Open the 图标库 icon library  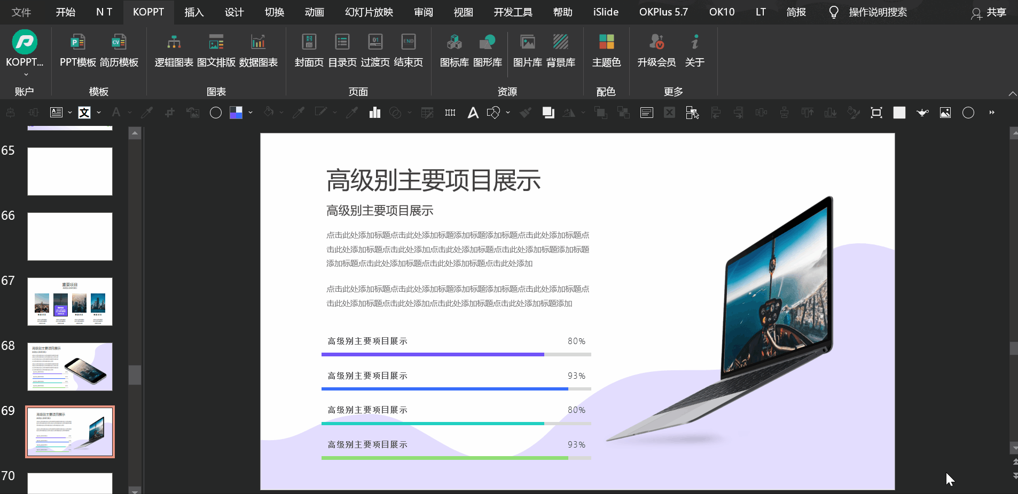click(x=455, y=51)
